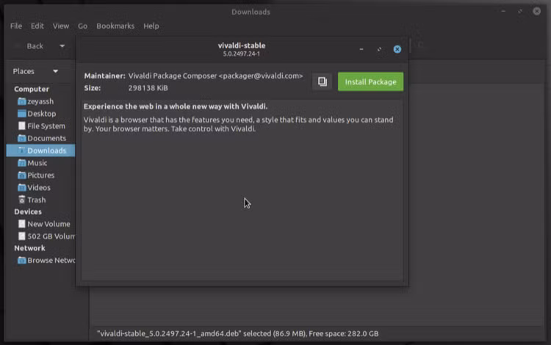Click the Videos folder icon
Image resolution: width=551 pixels, height=345 pixels.
tap(22, 187)
